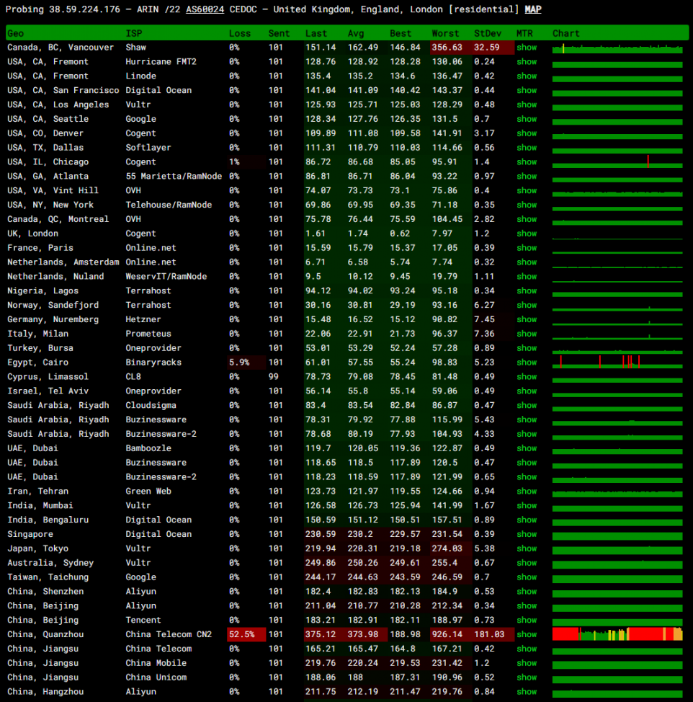Click the Avg column header

coord(356,34)
